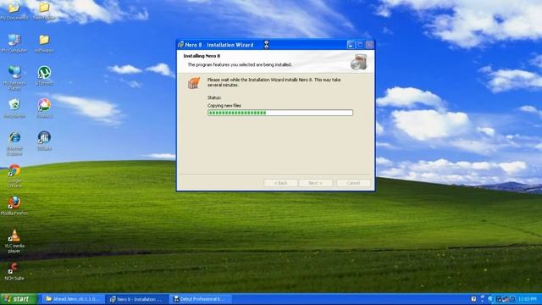Click the help question-mark tray icon
Image resolution: width=542 pixels, height=305 pixels.
pos(473,299)
